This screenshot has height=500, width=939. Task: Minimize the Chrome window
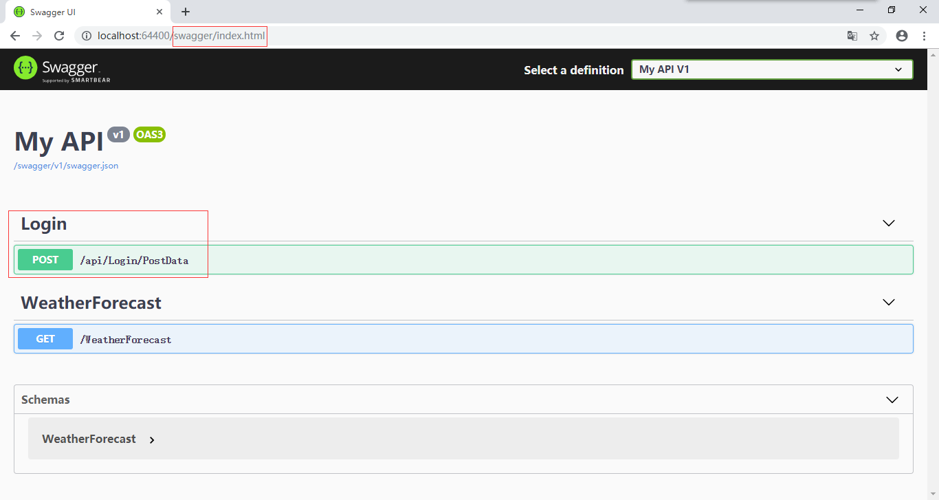tap(860, 10)
